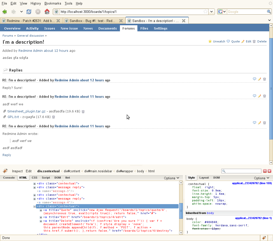The width and height of the screenshot is (273, 241).
Task: Switch to the Firebug CSS tab
Action: point(34,178)
